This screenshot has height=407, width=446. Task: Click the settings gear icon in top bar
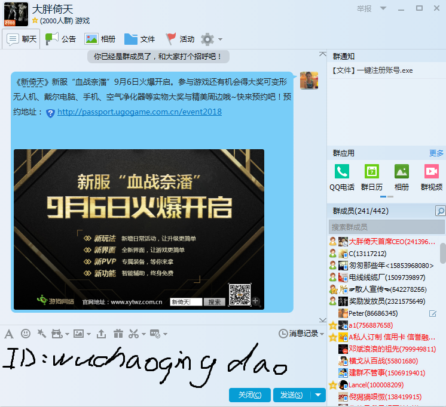(207, 39)
